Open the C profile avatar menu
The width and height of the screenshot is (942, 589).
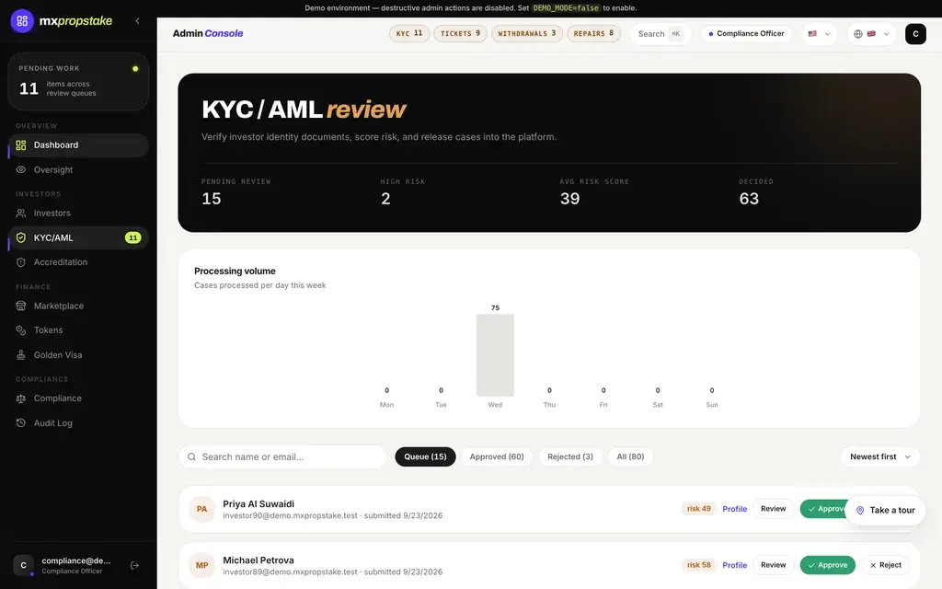915,34
